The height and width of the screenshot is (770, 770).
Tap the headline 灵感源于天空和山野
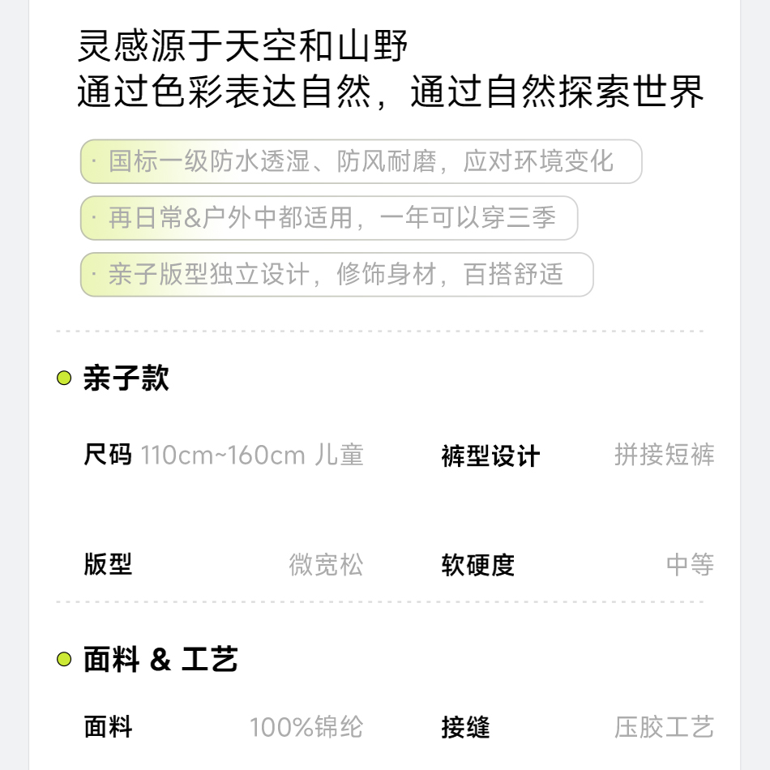[243, 47]
